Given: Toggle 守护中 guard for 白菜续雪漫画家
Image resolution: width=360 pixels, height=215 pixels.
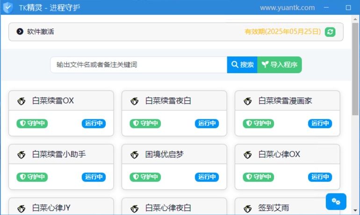Looking at the screenshot, I should pos(259,124).
